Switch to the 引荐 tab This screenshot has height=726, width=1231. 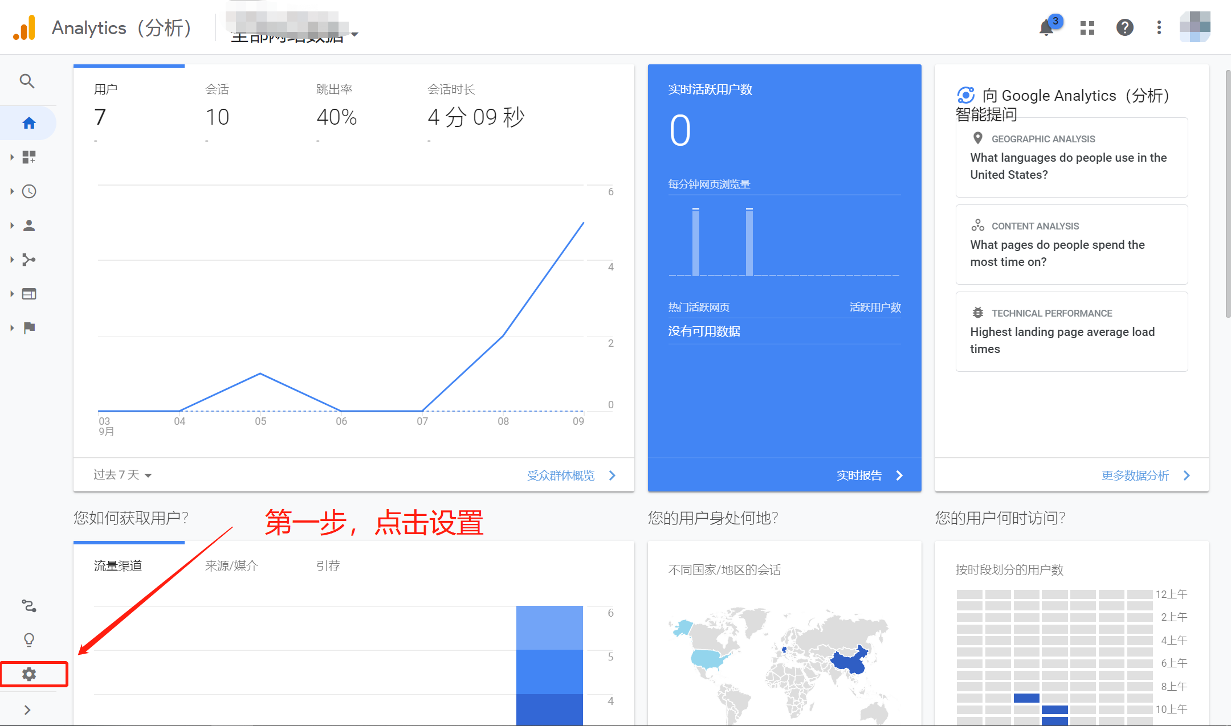click(x=328, y=565)
